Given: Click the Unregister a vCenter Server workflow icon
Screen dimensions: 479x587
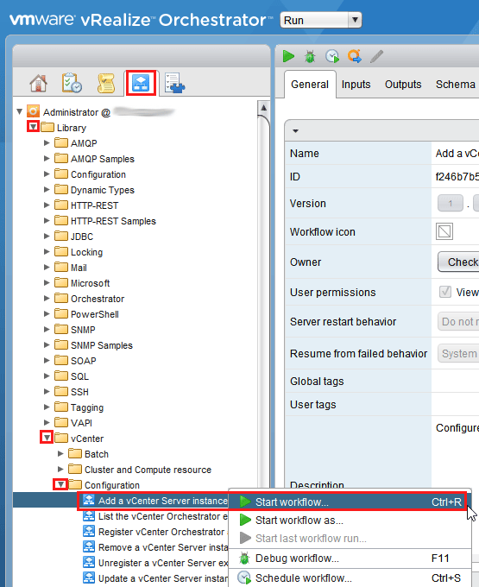Looking at the screenshot, I should click(x=89, y=563).
